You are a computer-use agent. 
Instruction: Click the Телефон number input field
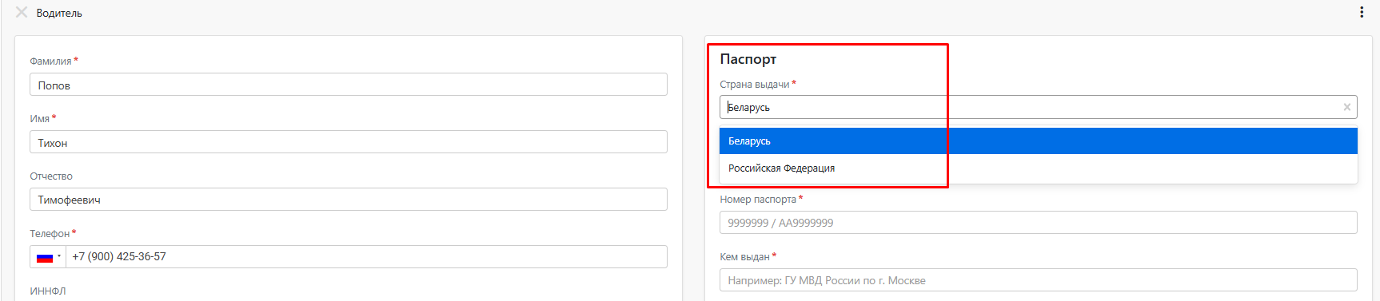(x=366, y=257)
